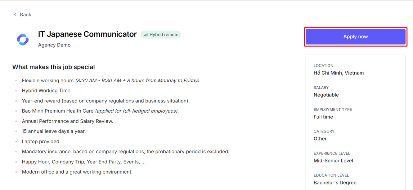Click the 15 annual leave days item

(x=54, y=131)
